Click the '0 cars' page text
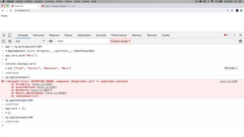 [x=4, y=16]
